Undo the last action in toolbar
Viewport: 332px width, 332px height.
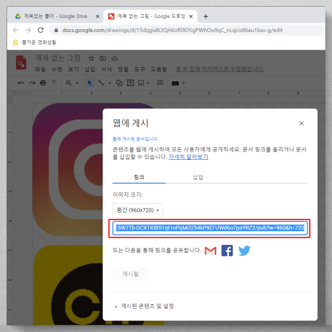click(x=21, y=83)
